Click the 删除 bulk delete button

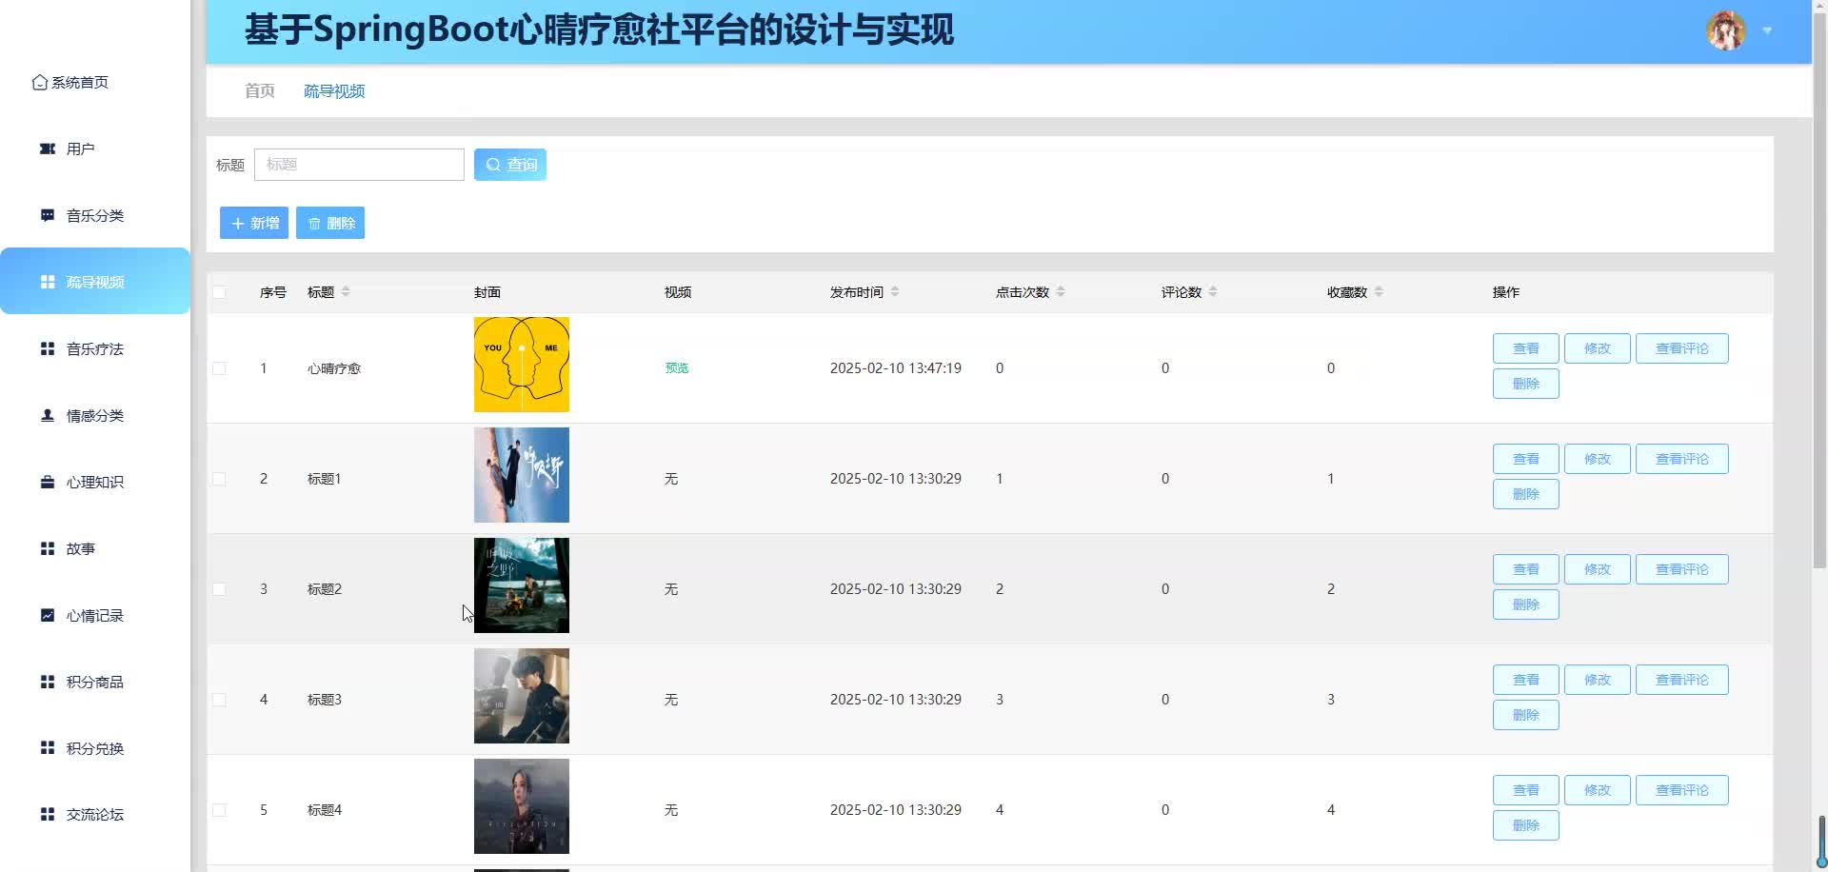tap(330, 223)
